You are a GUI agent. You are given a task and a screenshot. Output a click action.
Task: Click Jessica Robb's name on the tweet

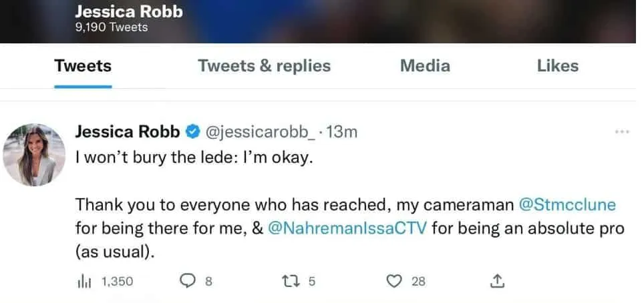pos(128,132)
